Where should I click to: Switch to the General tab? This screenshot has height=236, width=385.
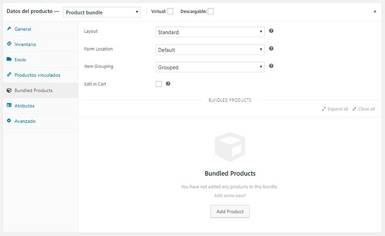41,29
